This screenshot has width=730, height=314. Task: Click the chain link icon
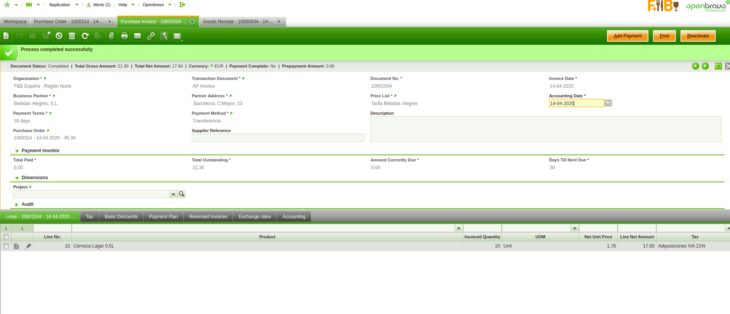pos(151,36)
